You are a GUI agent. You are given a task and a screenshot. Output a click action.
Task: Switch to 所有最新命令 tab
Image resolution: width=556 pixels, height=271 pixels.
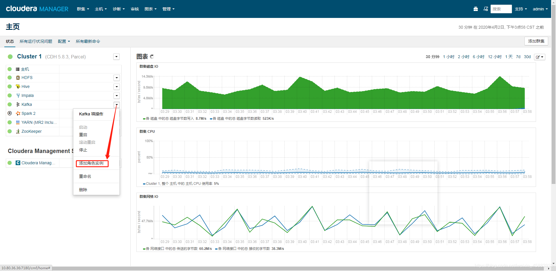(88, 41)
